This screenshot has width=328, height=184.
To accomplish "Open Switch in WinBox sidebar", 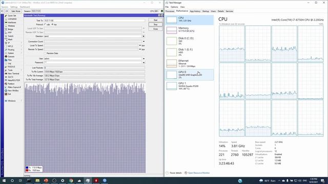I will point(11,36).
